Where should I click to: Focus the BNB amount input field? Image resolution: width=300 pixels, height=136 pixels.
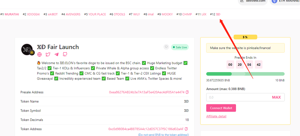tap(245, 97)
